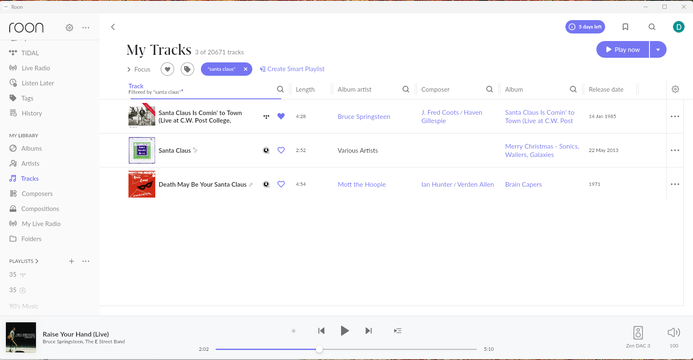
Task: Open the Brain Capers album link
Action: [524, 185]
